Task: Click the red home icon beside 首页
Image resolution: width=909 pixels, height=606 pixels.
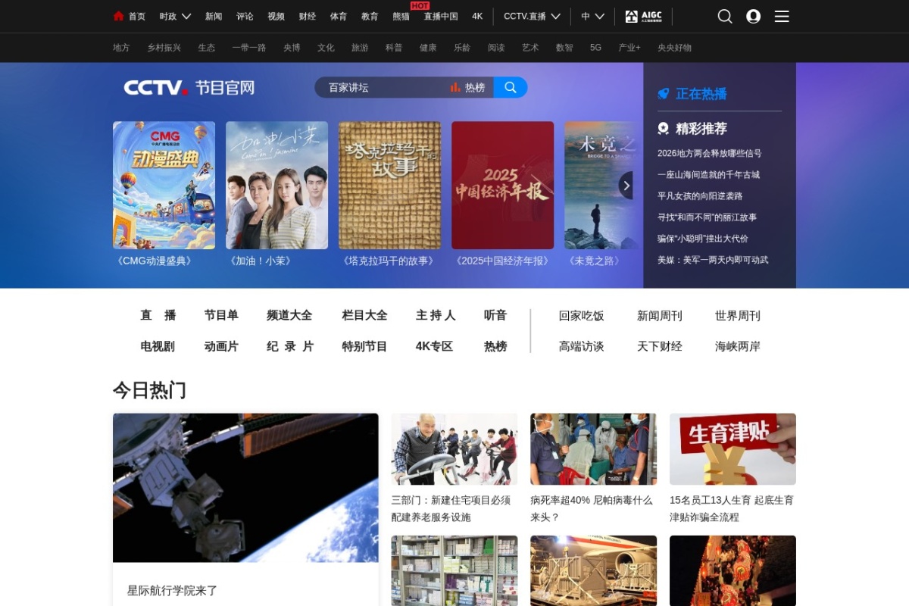Action: [118, 16]
